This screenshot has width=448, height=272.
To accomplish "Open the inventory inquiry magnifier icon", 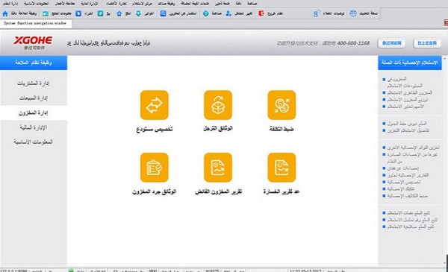I will click(163, 13).
